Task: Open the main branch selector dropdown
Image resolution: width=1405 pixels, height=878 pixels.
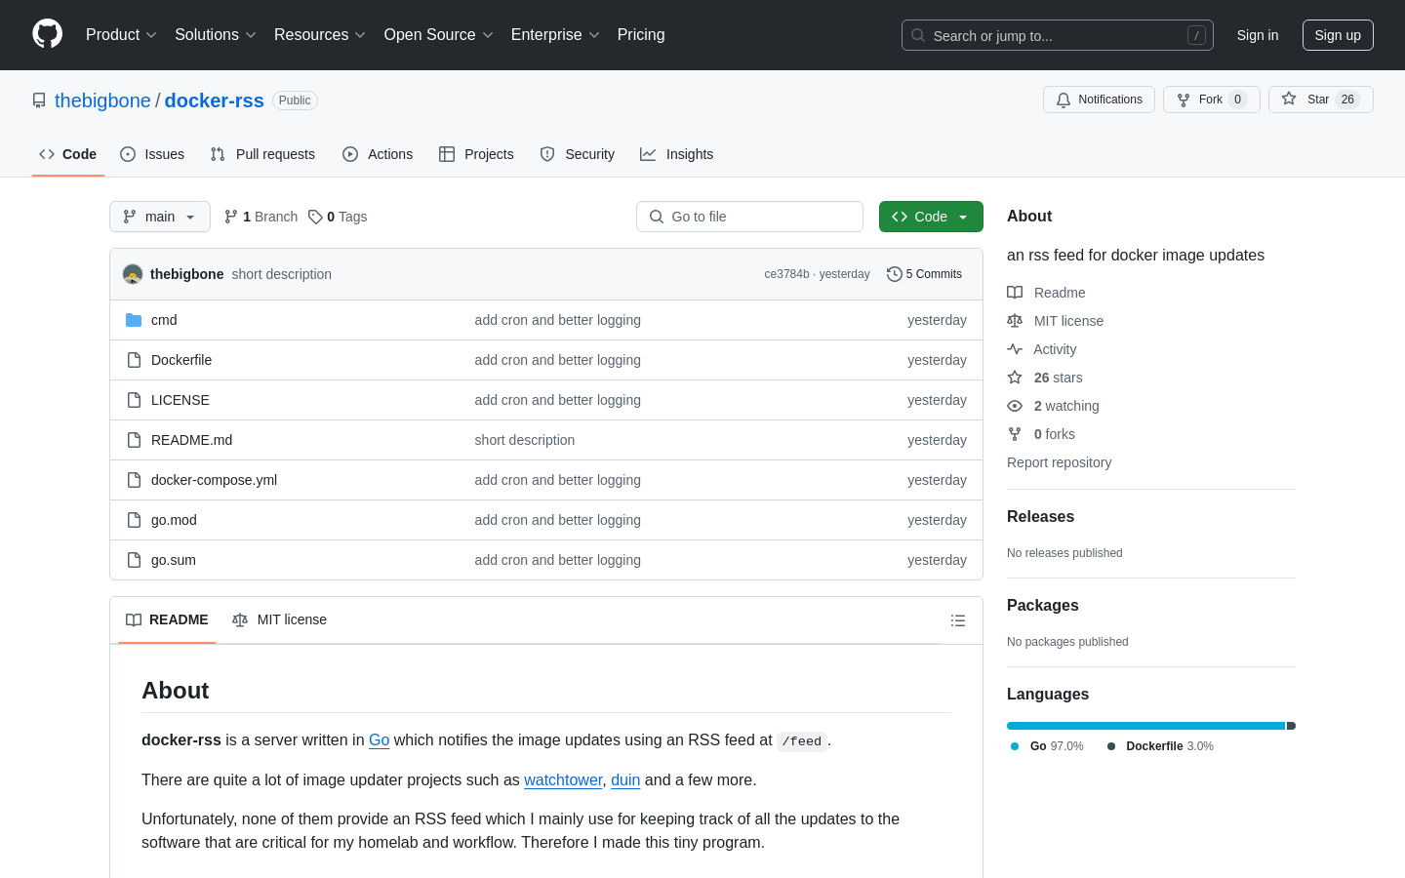Action: tap(160, 217)
